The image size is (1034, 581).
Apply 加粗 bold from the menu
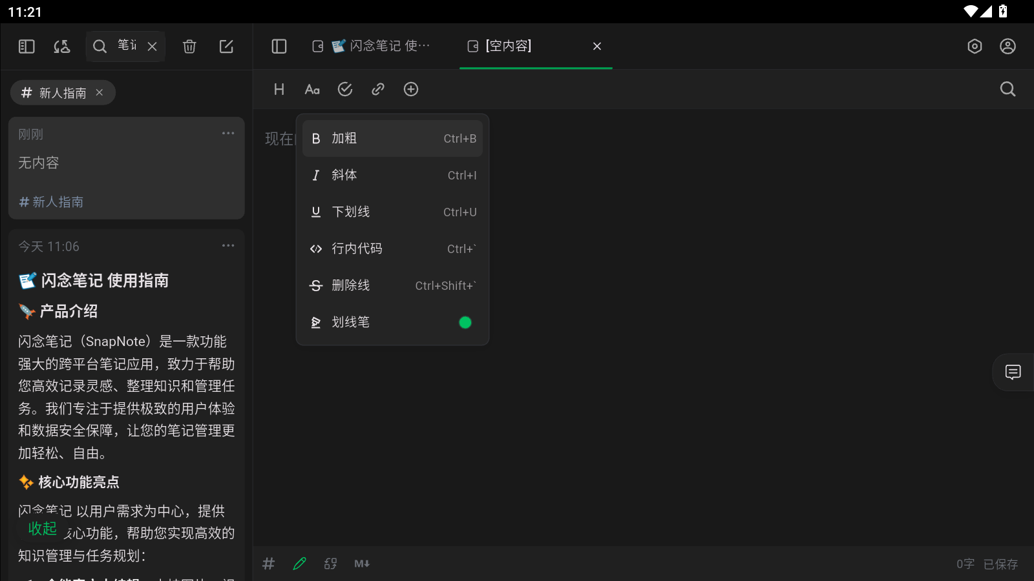tap(392, 138)
